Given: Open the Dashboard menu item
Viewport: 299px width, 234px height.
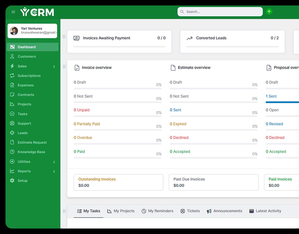Looking at the screenshot, I should tap(33, 47).
